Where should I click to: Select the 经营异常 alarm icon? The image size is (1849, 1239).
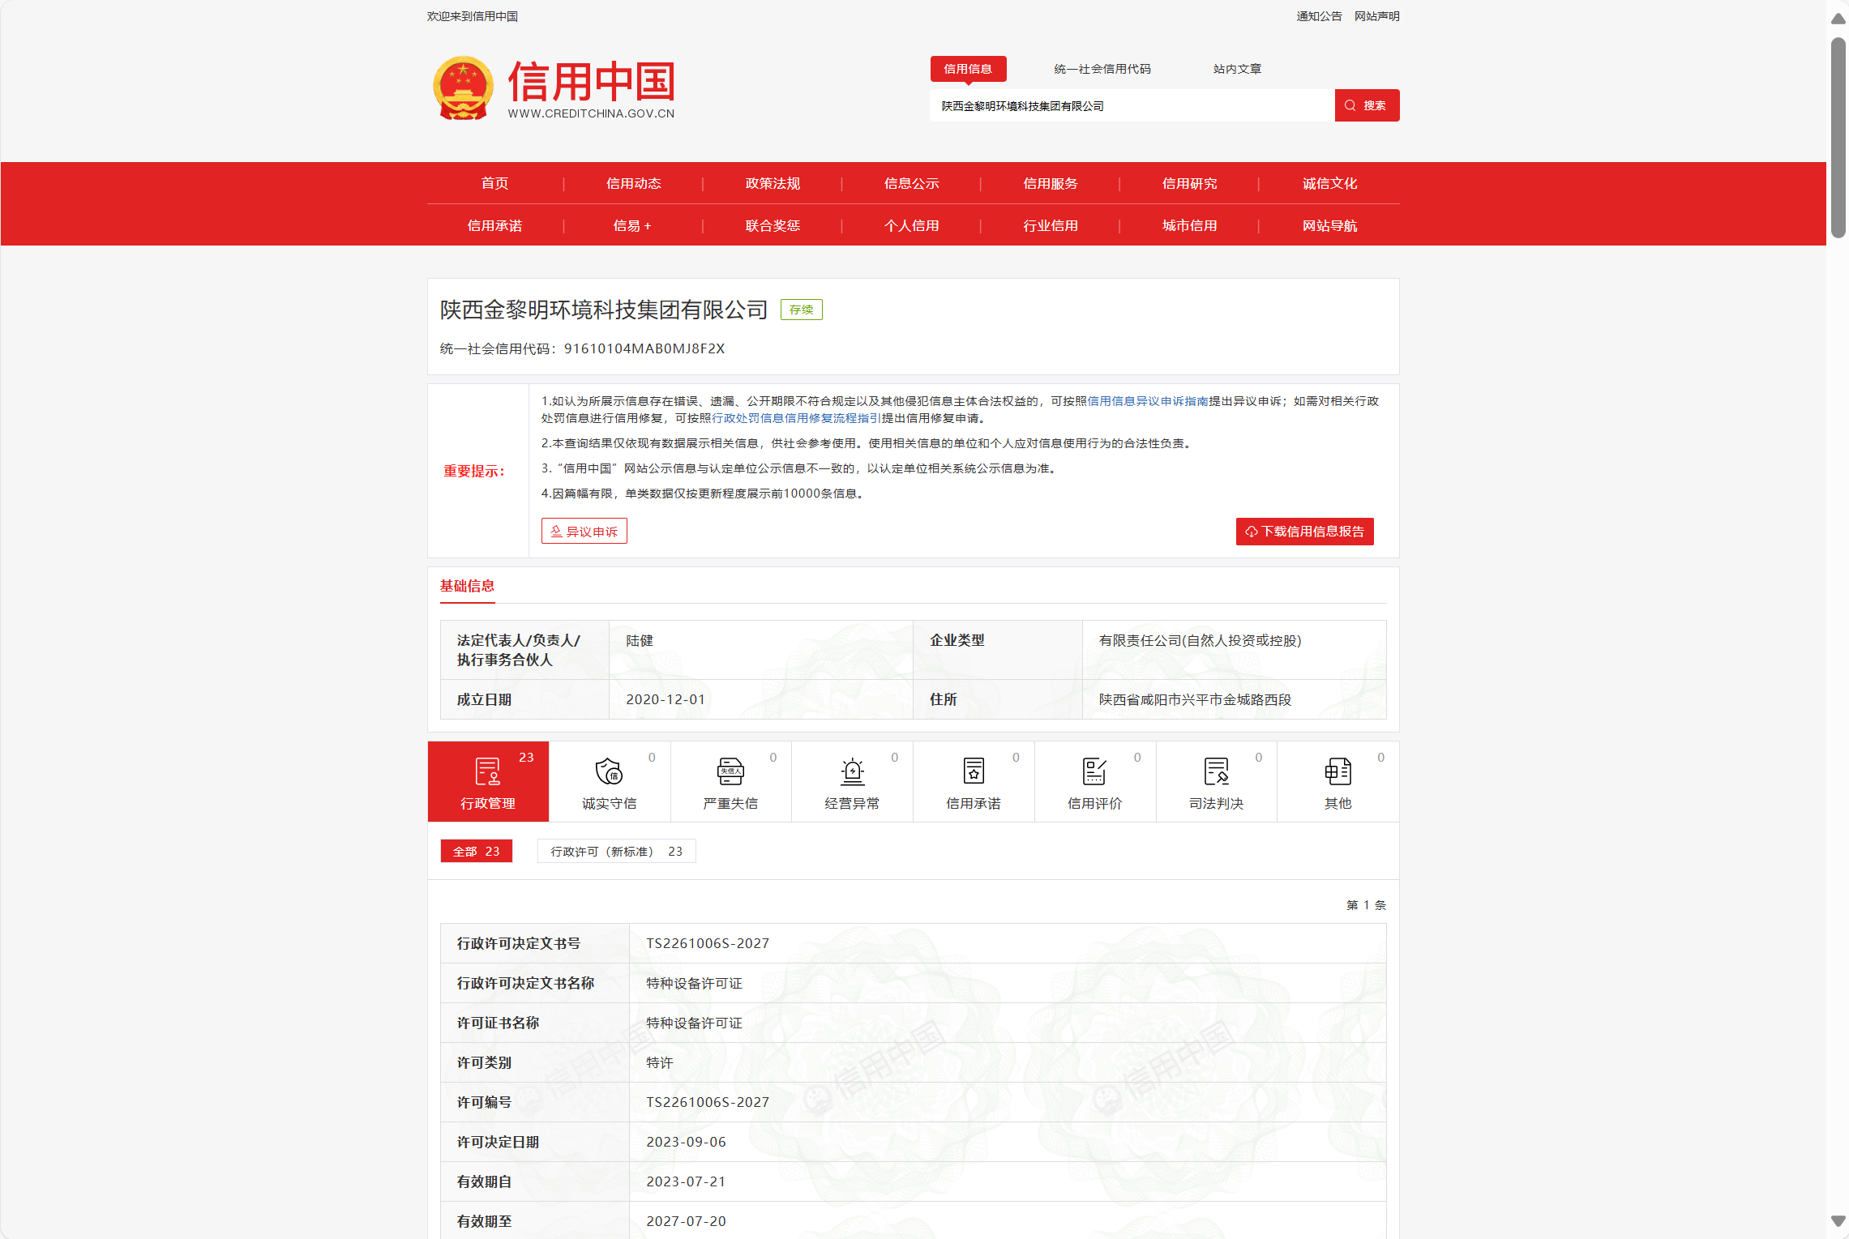tap(852, 772)
